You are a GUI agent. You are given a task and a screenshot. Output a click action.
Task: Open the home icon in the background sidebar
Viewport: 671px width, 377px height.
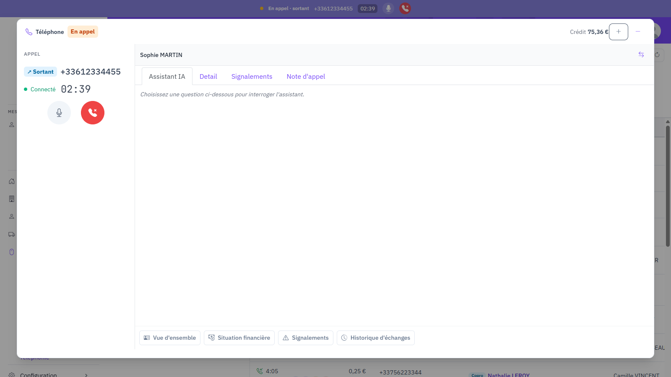tap(12, 181)
